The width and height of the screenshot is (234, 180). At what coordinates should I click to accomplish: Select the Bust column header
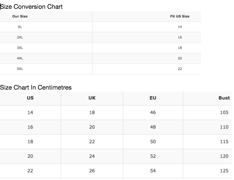(224, 98)
